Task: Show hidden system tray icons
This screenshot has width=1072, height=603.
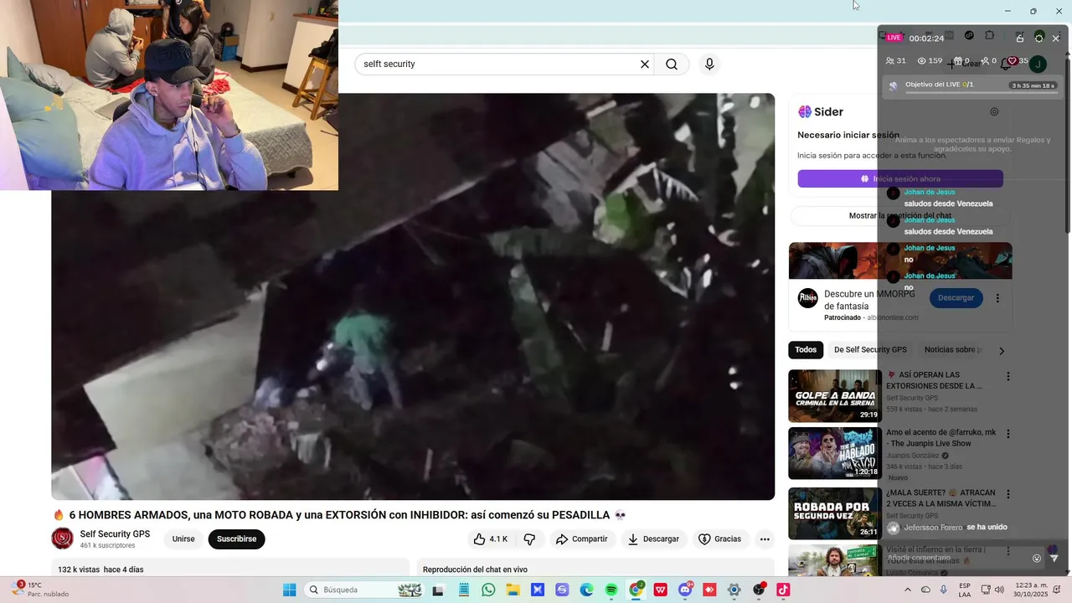Action: click(907, 590)
